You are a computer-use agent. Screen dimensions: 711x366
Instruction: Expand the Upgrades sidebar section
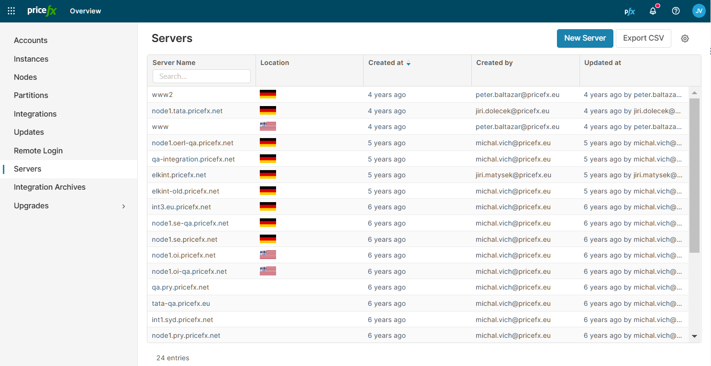pyautogui.click(x=123, y=206)
